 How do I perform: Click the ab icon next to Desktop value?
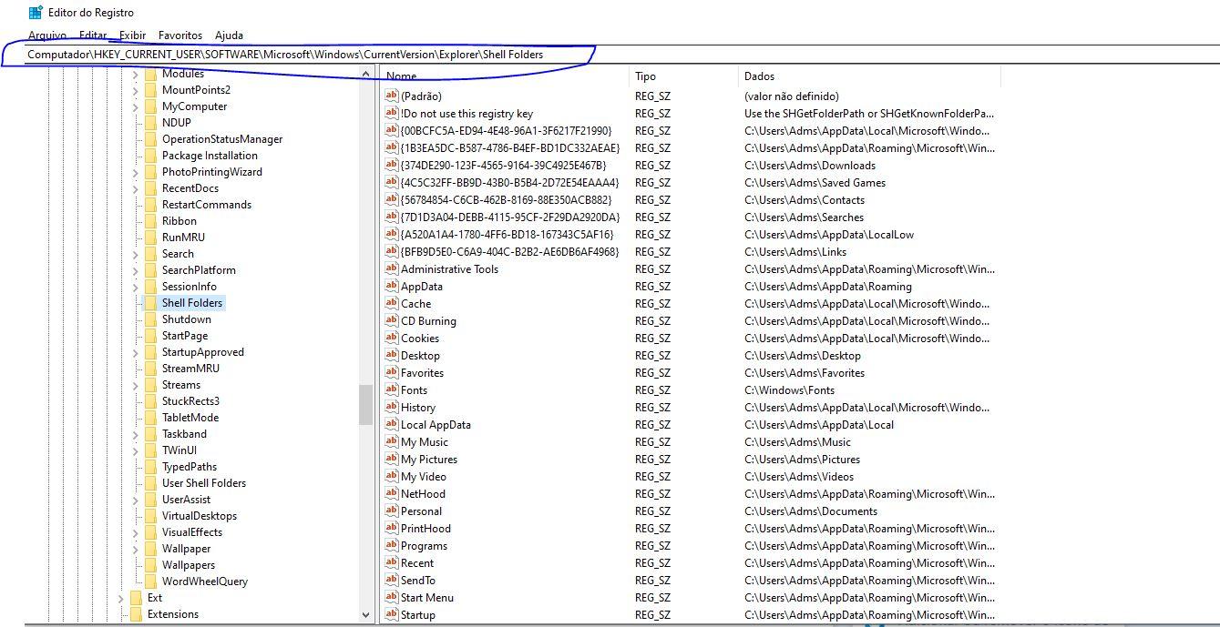click(393, 355)
